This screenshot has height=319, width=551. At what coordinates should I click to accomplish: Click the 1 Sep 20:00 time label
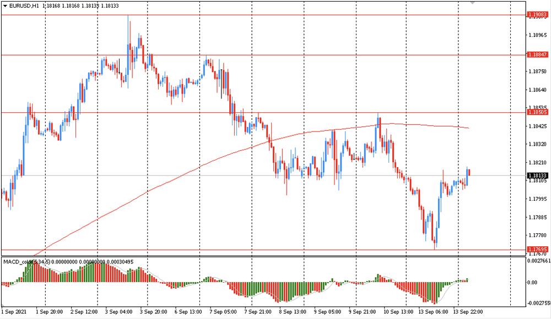coord(49,312)
